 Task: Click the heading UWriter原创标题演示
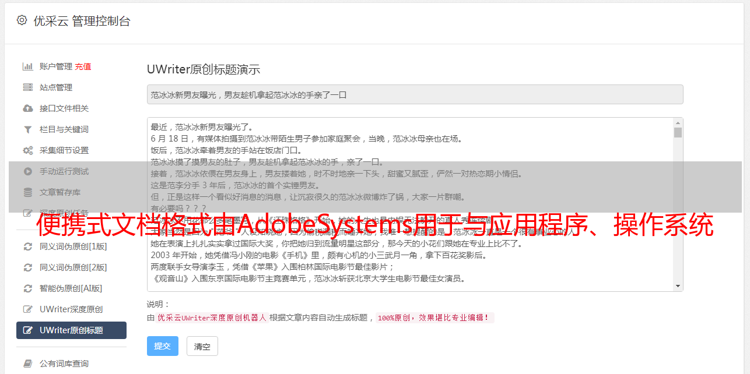(204, 69)
